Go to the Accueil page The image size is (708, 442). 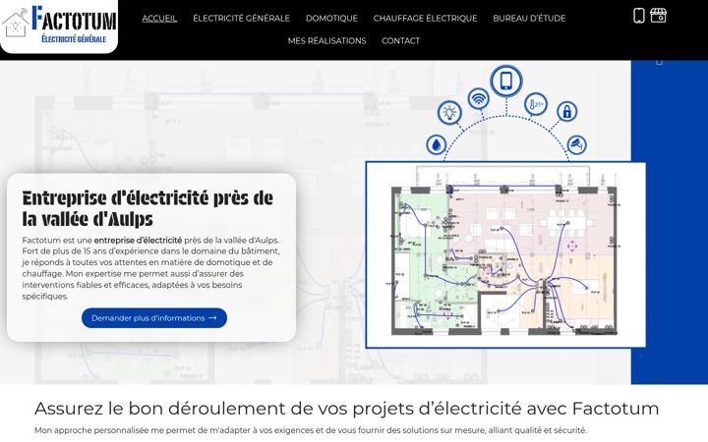point(159,19)
